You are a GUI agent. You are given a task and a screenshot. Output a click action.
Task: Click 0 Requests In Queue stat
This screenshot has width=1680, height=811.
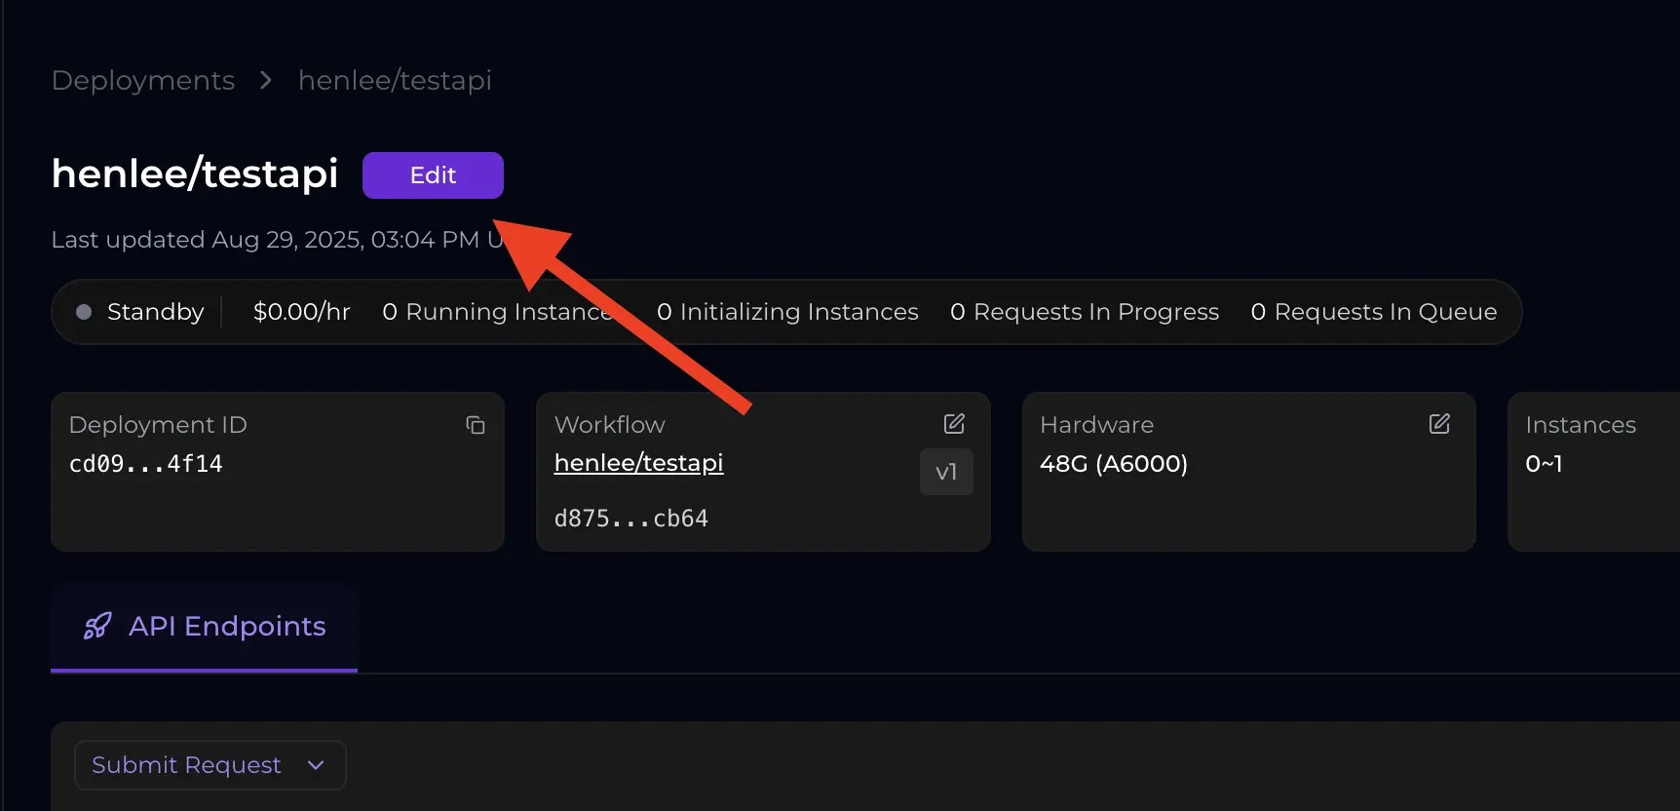point(1374,312)
